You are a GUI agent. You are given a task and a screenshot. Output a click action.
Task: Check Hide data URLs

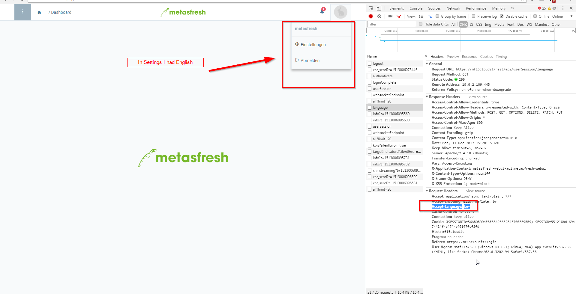421,24
